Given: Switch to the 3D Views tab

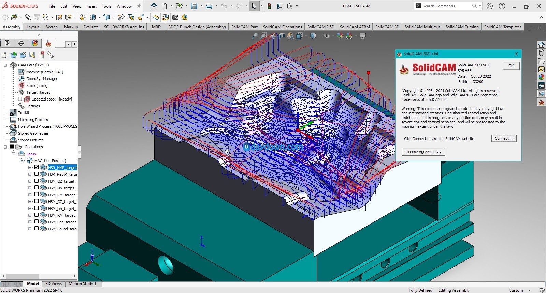Looking at the screenshot, I should coord(54,284).
